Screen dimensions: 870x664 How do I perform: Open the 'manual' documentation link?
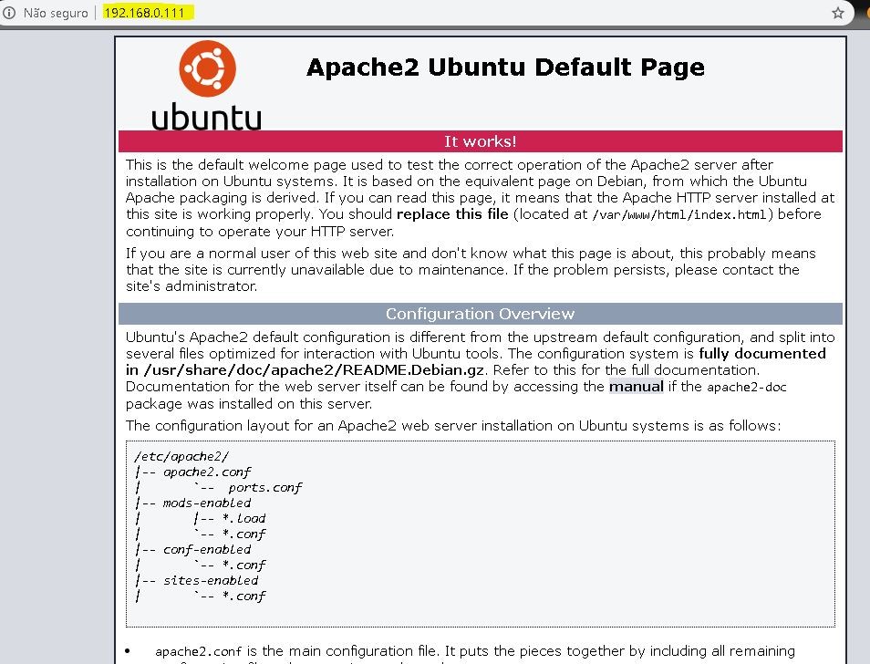tap(636, 387)
